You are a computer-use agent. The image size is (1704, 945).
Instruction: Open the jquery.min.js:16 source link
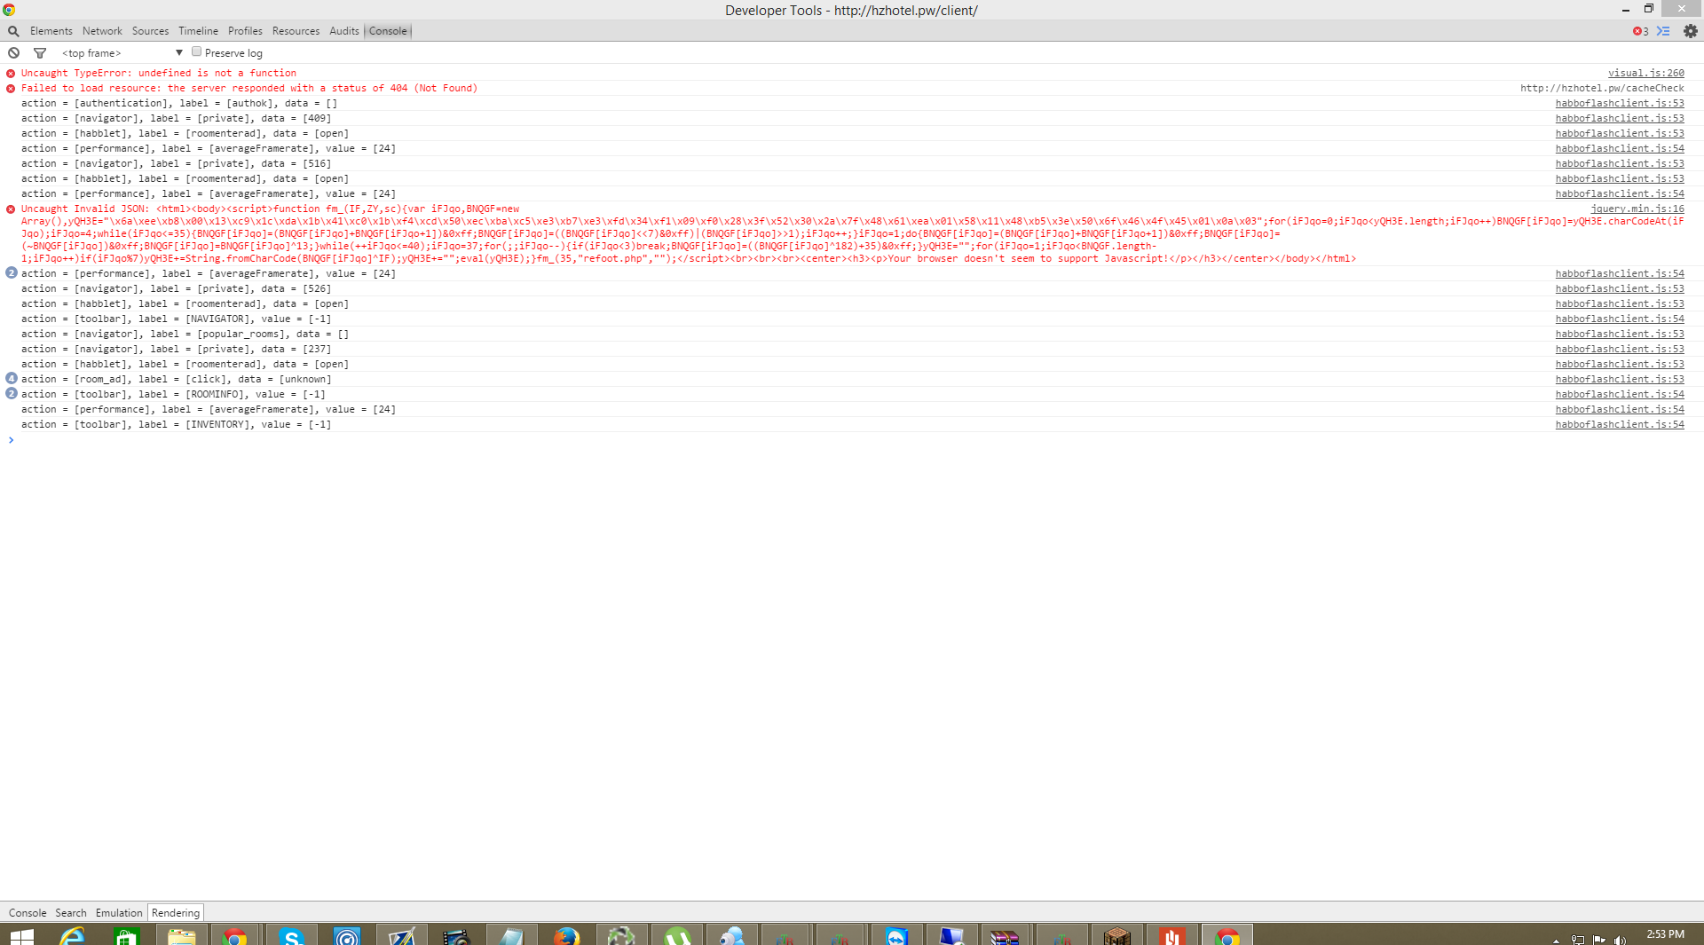tap(1637, 209)
